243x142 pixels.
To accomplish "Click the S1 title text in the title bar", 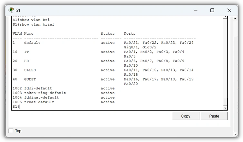I will (x=18, y=10).
